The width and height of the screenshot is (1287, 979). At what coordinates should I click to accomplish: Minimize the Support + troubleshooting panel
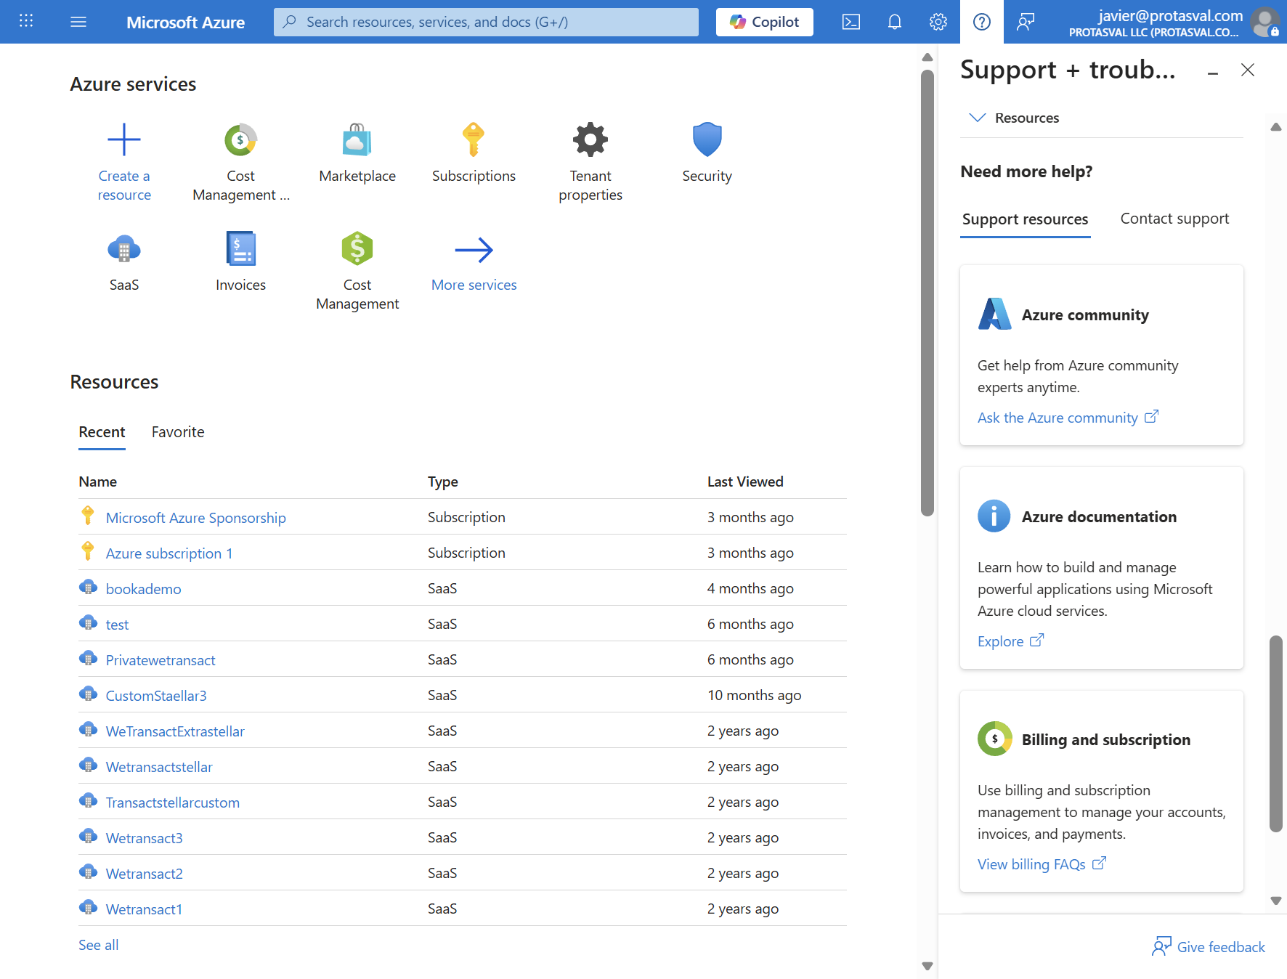coord(1212,73)
